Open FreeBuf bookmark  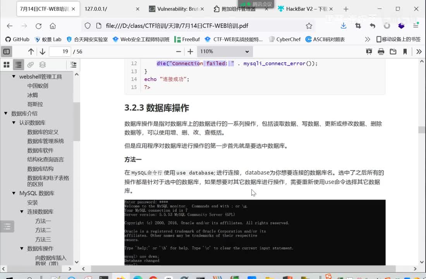[x=187, y=40]
